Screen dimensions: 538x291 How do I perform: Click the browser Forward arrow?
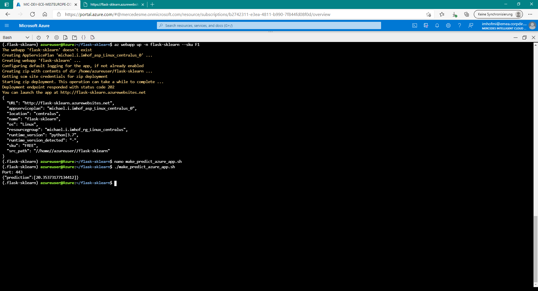pyautogui.click(x=20, y=14)
